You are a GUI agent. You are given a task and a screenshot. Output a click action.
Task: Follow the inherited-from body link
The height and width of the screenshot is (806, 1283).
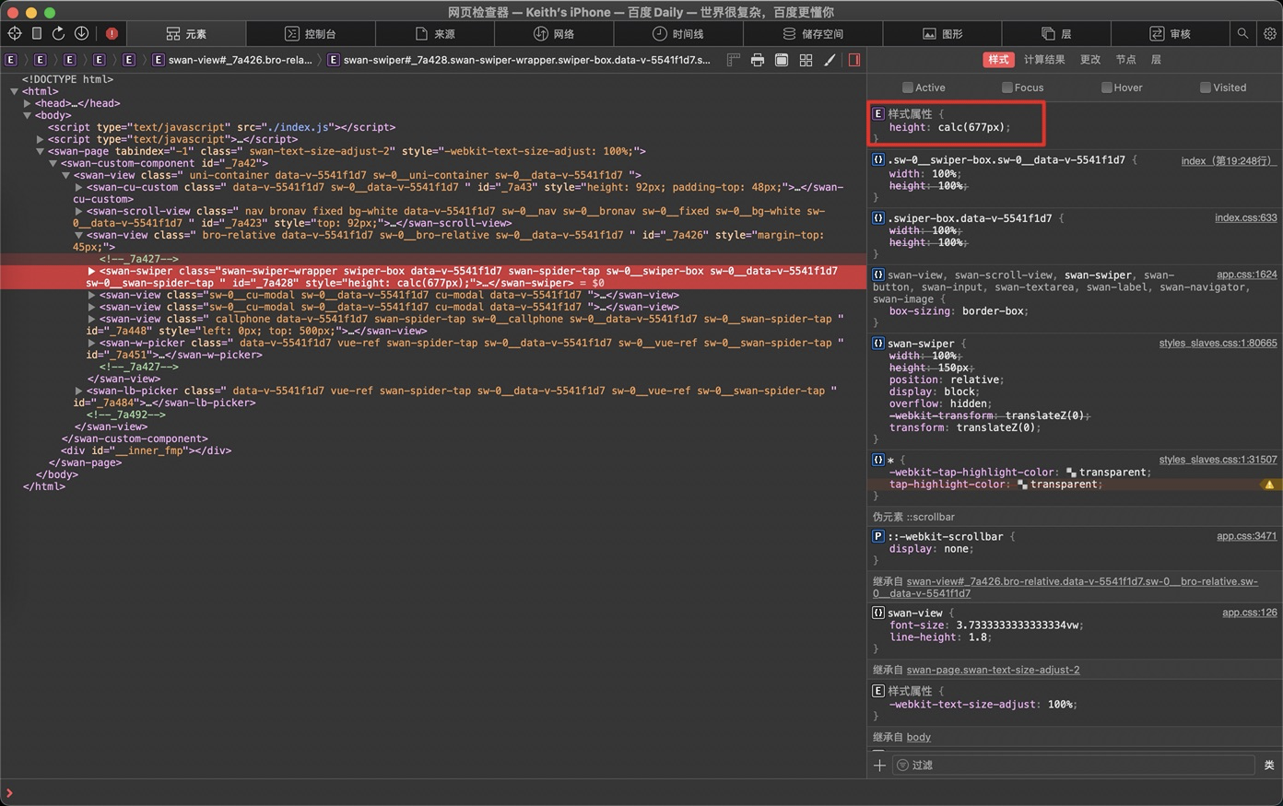919,737
